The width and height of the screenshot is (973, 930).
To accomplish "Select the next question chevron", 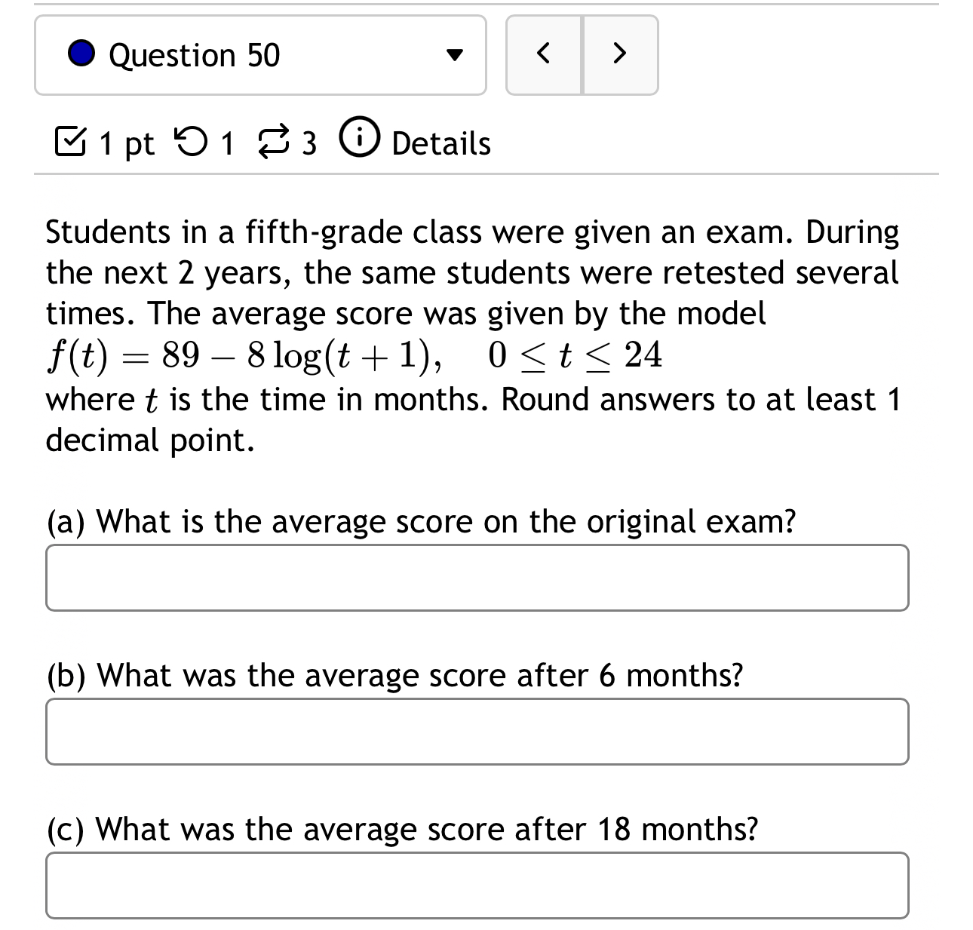I will [x=620, y=54].
